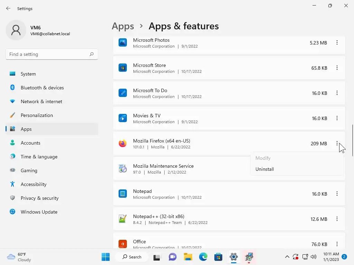Click the taskbar Search box
The image size is (354, 265).
click(132, 257)
